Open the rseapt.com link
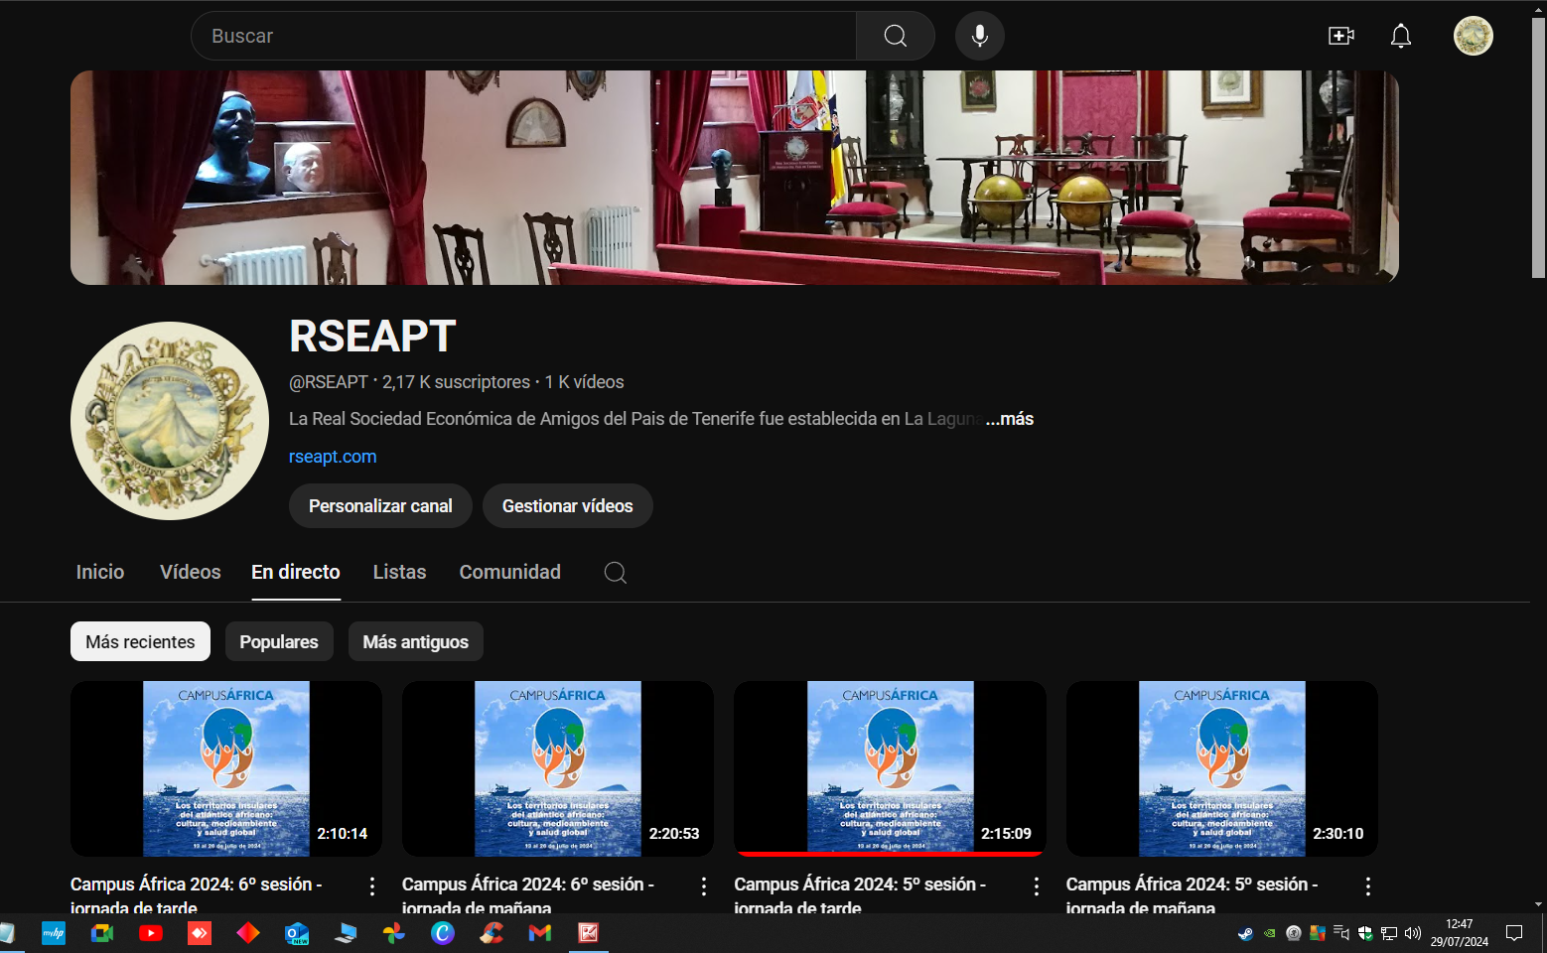The width and height of the screenshot is (1547, 953). click(x=333, y=457)
